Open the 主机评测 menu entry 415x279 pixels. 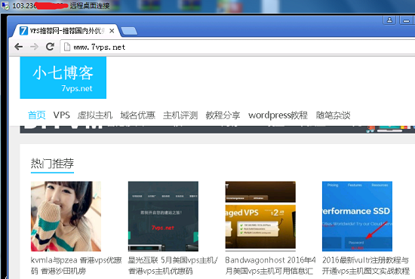coord(180,115)
